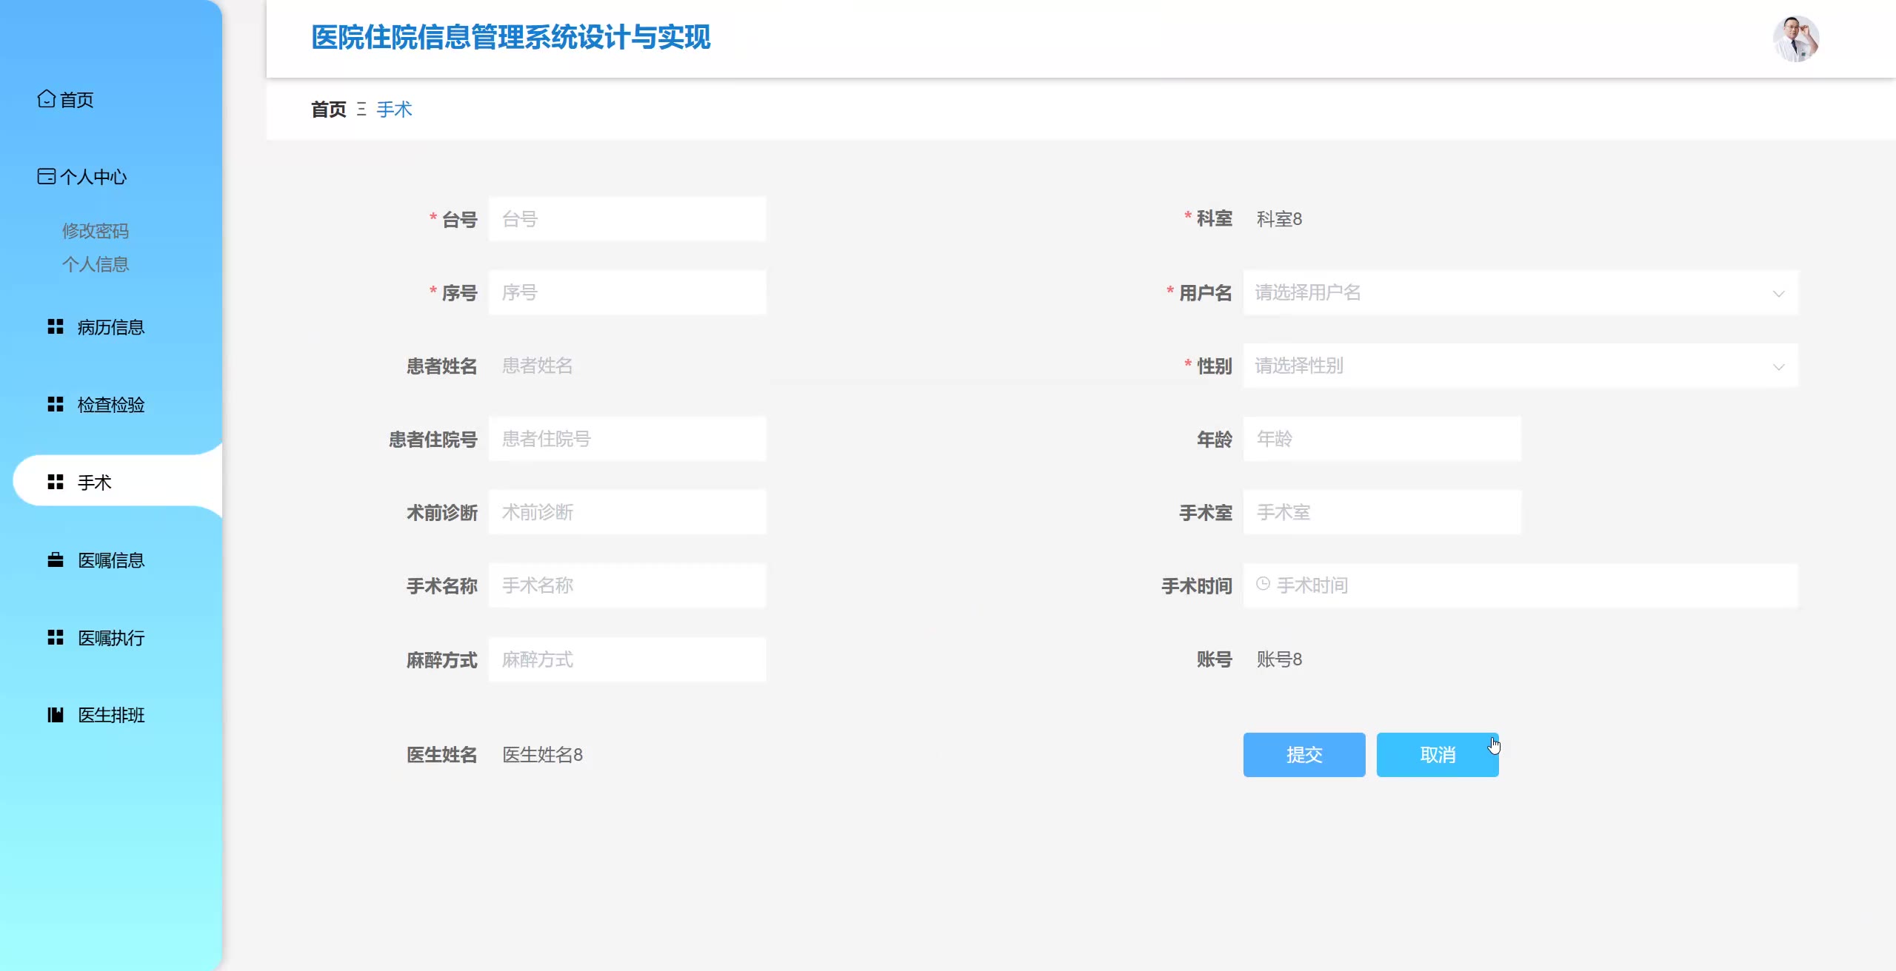Select the 手术 menu item in sidebar
Viewport: 1896px width, 971px height.
[x=95, y=483]
